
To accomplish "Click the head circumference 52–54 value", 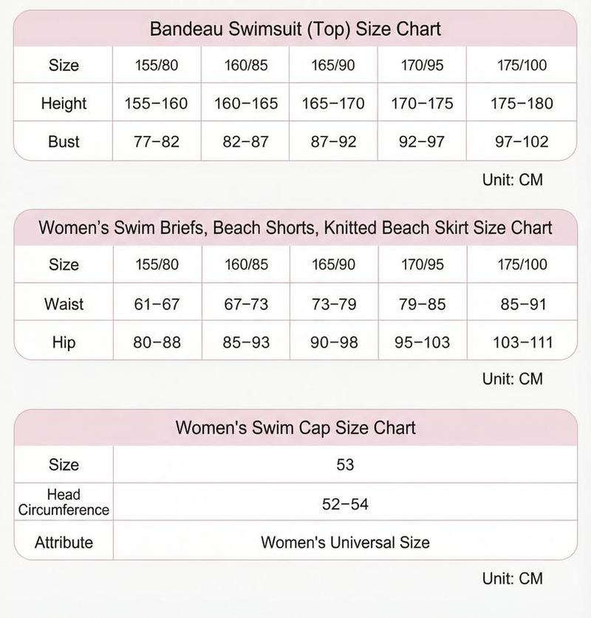I will [345, 504].
